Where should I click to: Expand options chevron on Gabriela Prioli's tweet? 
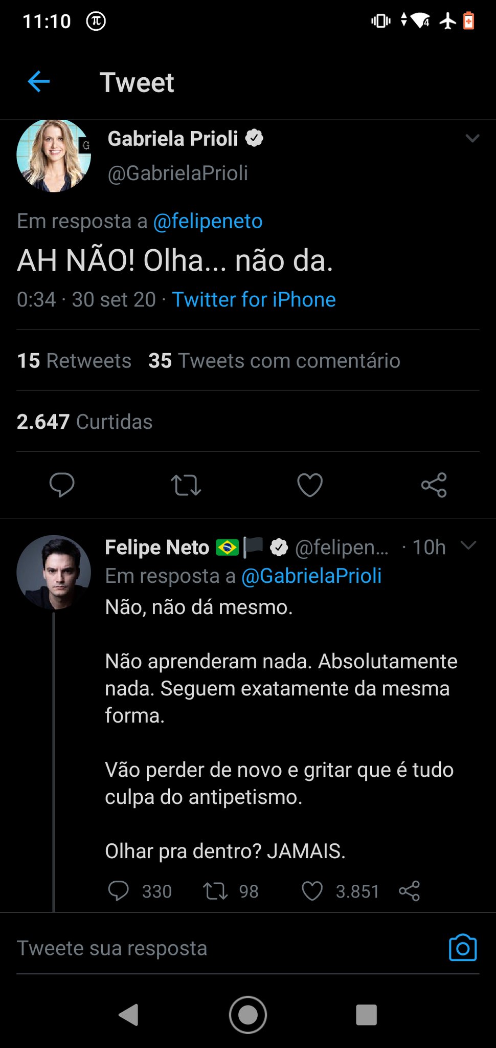tap(472, 138)
